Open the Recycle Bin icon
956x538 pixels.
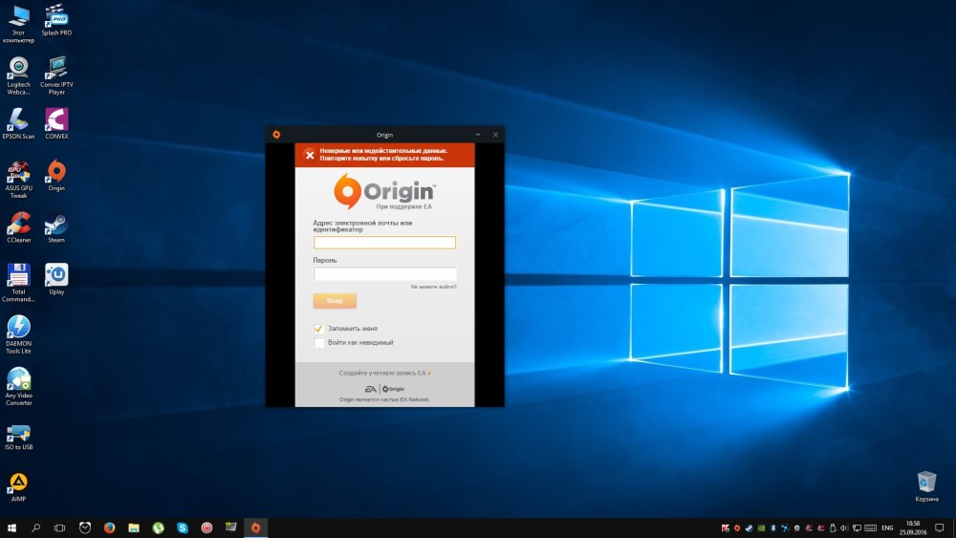926,486
